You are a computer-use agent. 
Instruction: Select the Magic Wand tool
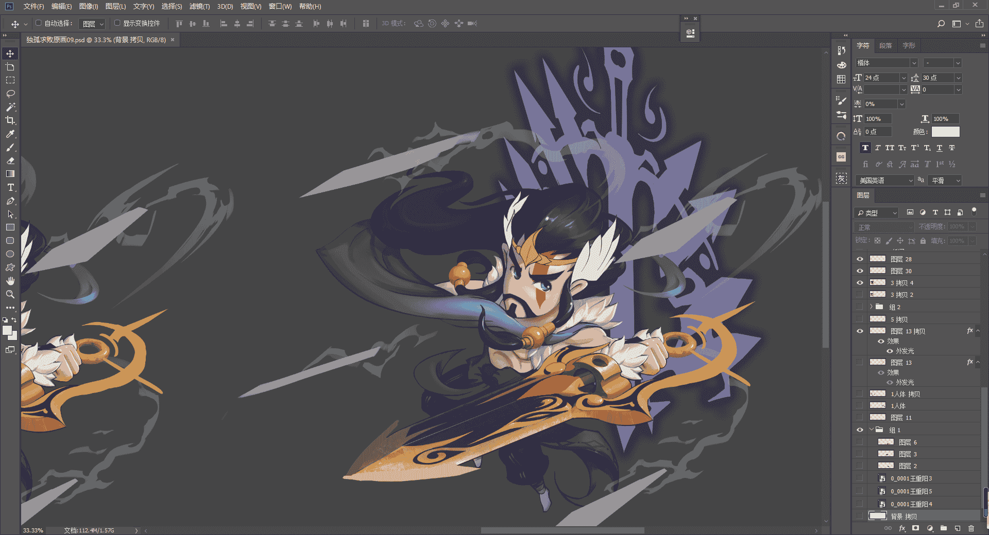pos(10,107)
